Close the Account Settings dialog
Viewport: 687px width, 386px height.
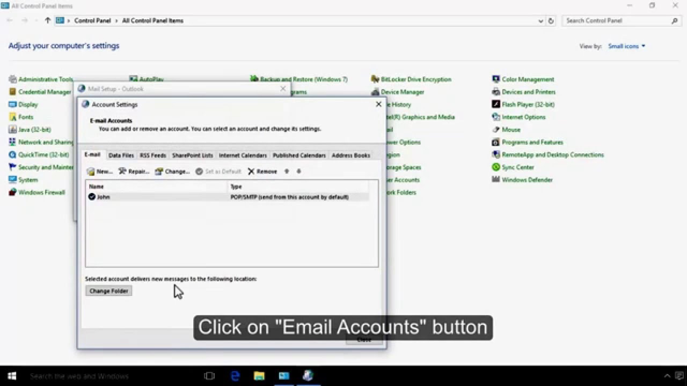pyautogui.click(x=378, y=105)
